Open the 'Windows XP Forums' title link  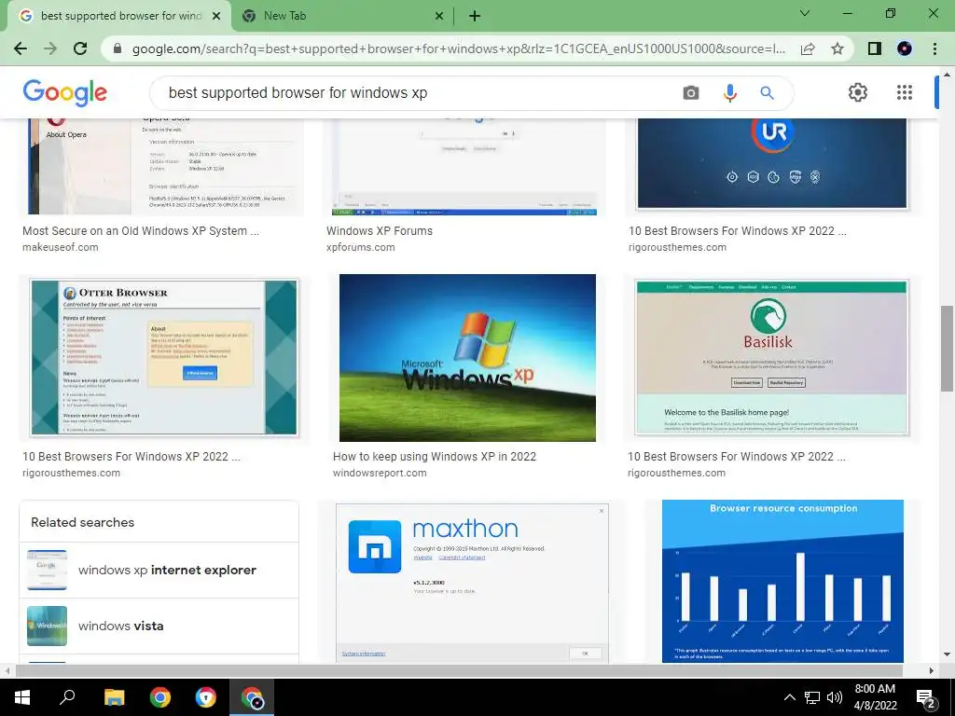[x=380, y=231]
